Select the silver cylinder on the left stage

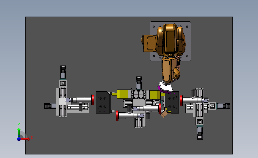81,100
